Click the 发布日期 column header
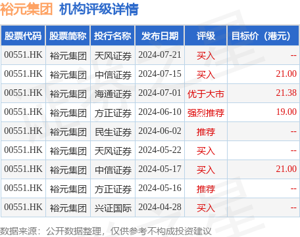The image size is (300, 237). pyautogui.click(x=160, y=35)
